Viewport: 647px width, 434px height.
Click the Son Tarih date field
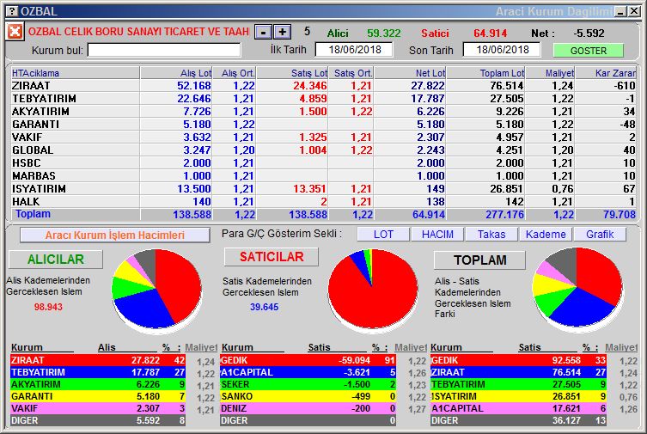[x=502, y=50]
